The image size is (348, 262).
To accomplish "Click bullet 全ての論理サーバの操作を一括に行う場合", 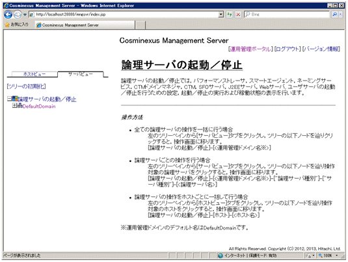I will [183, 129].
